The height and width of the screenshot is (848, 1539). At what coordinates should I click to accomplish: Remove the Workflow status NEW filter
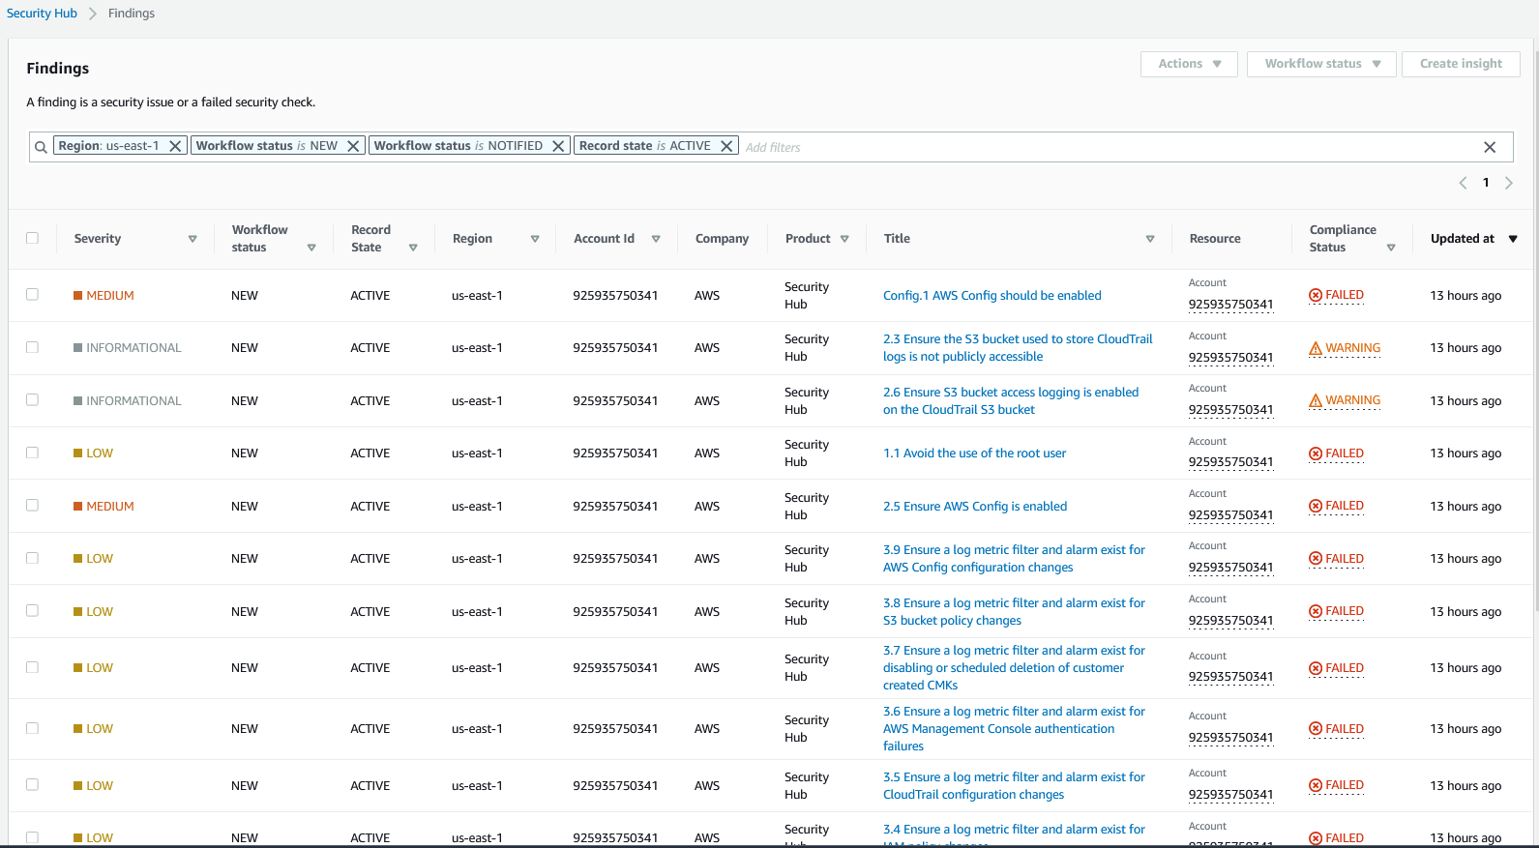(353, 146)
